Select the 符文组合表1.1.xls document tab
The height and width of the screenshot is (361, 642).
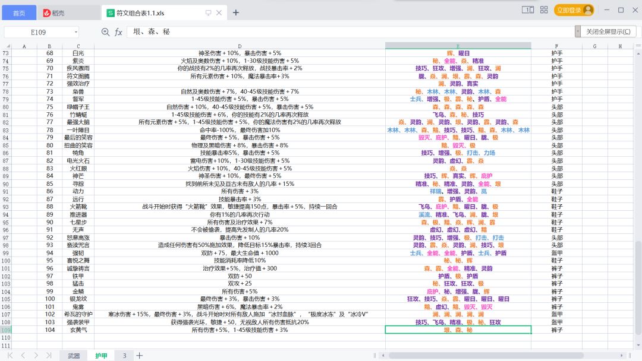(x=164, y=12)
